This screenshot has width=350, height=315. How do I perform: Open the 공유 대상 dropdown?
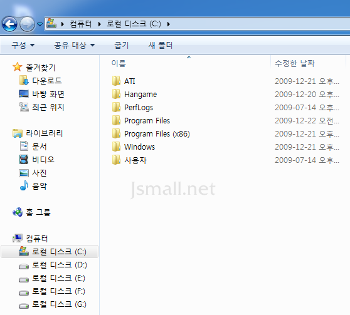pyautogui.click(x=75, y=45)
